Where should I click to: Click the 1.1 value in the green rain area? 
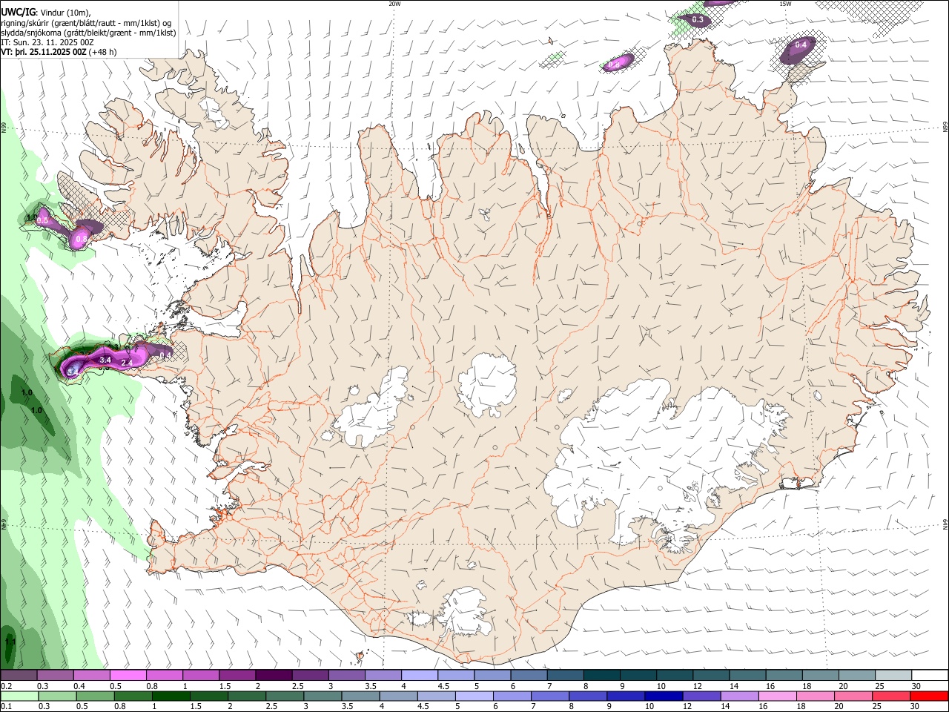tap(10, 640)
